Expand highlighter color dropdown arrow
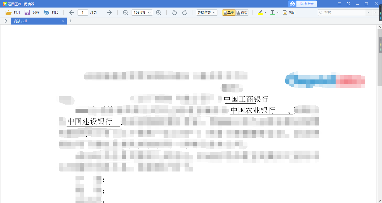Viewport: 382px width, 203px height. 265,13
